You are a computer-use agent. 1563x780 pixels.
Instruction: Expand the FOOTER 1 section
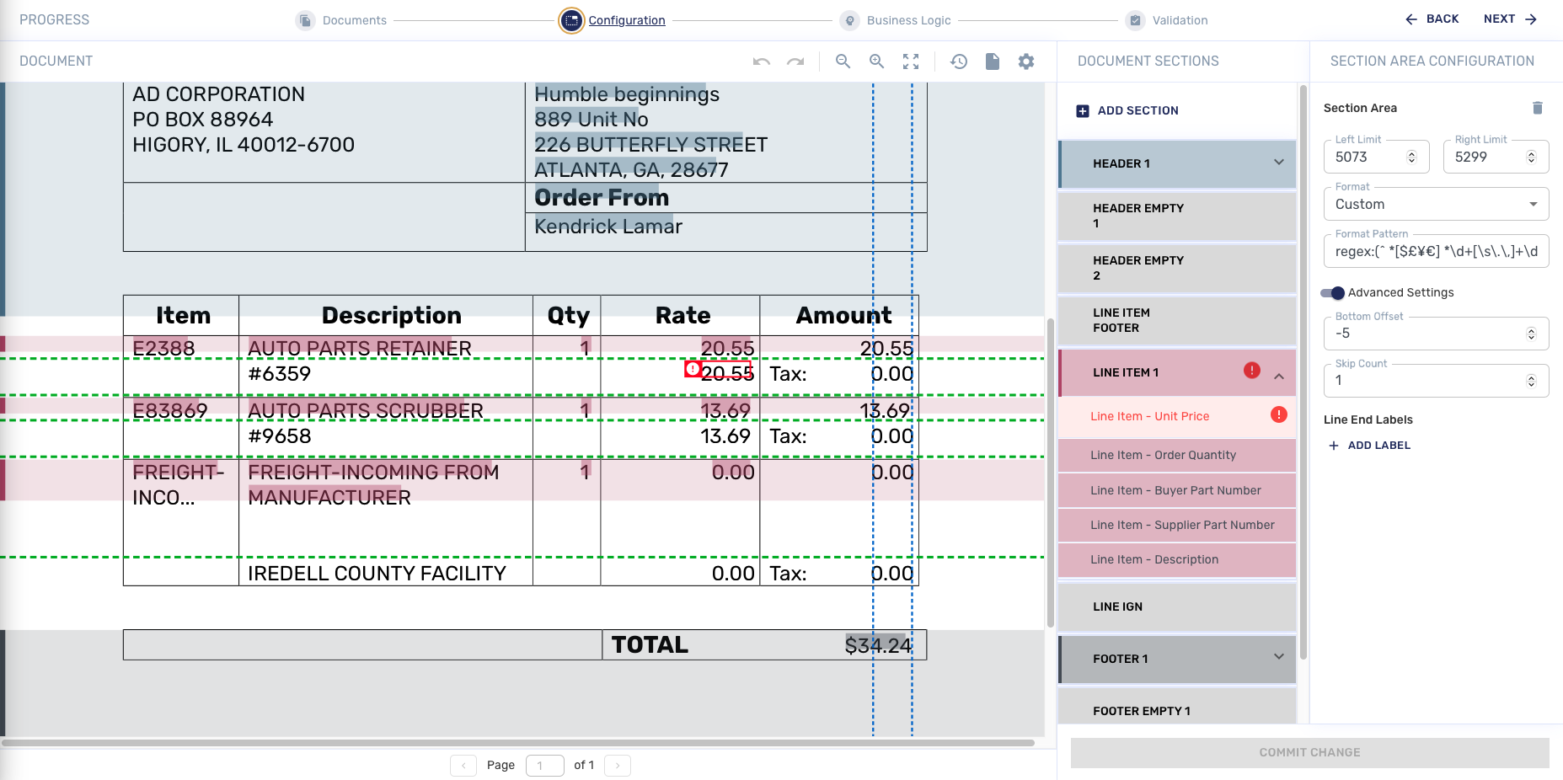pyautogui.click(x=1278, y=658)
